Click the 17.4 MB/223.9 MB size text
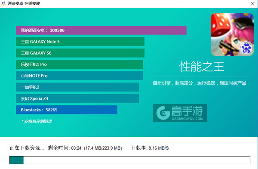This screenshot has height=169, width=258. (103, 148)
